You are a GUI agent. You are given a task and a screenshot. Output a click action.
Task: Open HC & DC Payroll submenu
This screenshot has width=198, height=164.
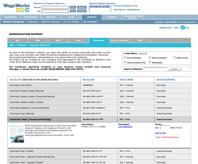point(71,22)
